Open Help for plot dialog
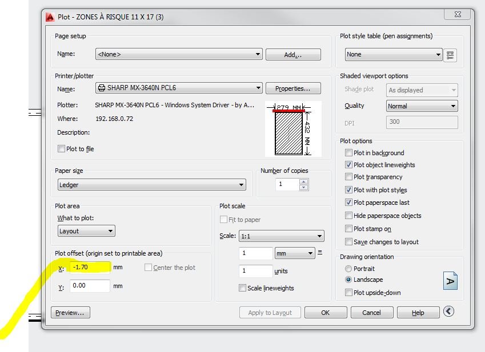This screenshot has height=352, width=485. (418, 313)
